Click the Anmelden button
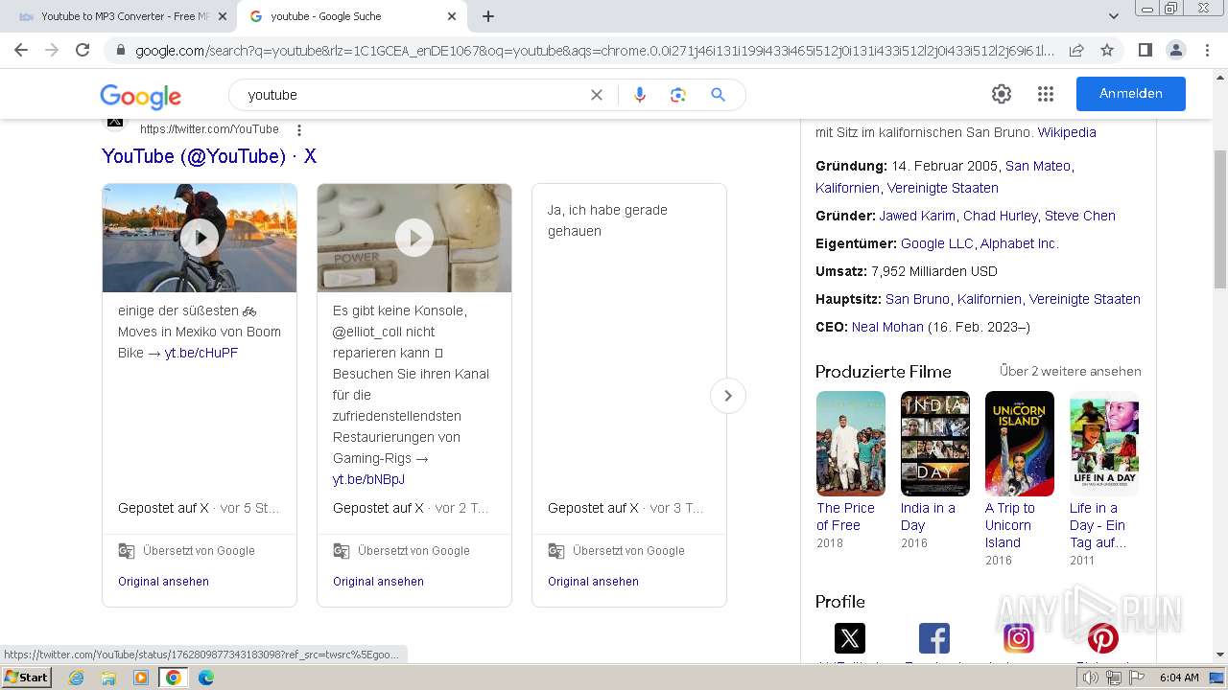This screenshot has width=1228, height=690. pyautogui.click(x=1130, y=94)
